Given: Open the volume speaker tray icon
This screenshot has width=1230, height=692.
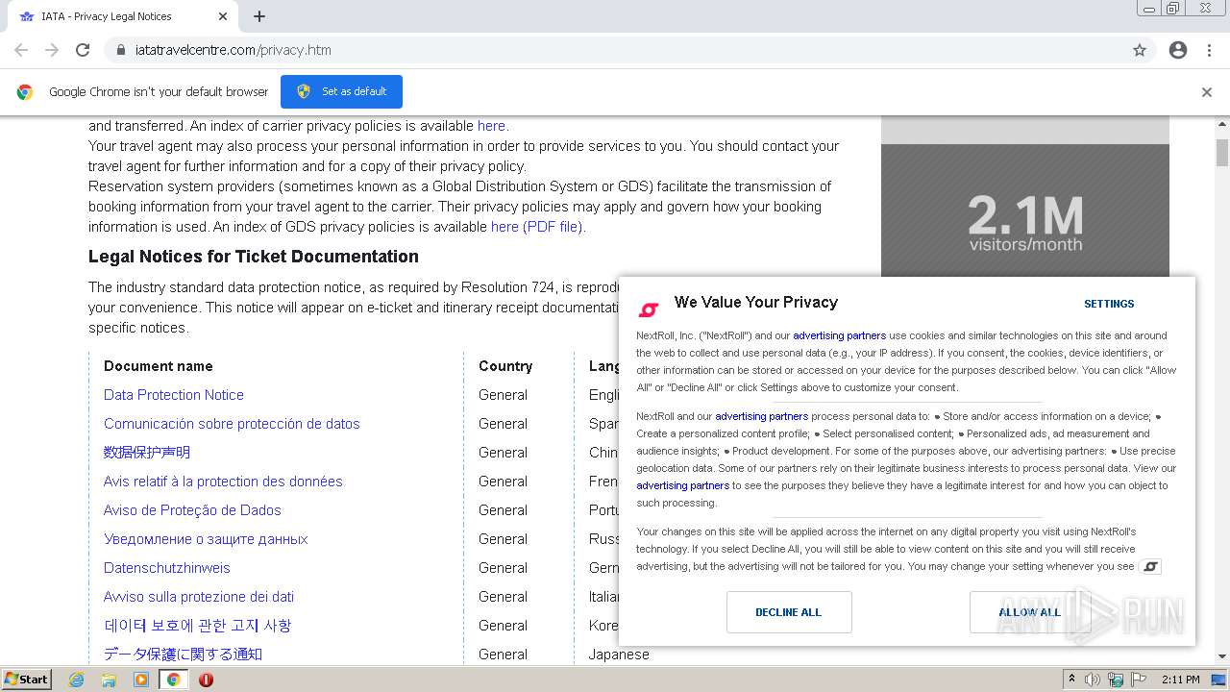Looking at the screenshot, I should [x=1093, y=680].
